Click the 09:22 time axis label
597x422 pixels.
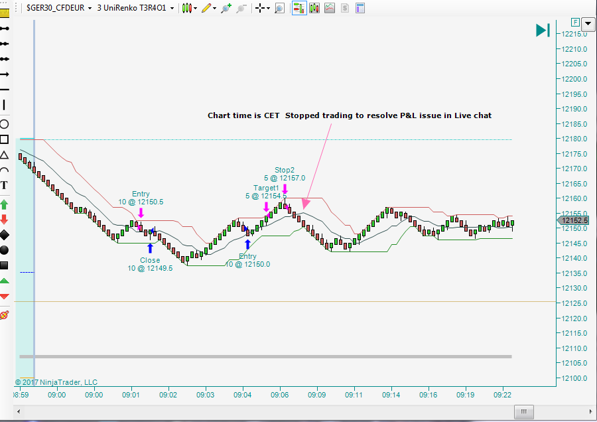502,395
